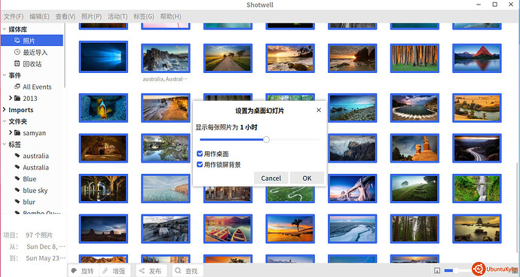Click the tag icon next to australia
The image size is (520, 277).
(x=17, y=156)
